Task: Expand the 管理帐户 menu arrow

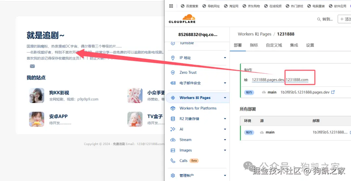Action: (225, 175)
